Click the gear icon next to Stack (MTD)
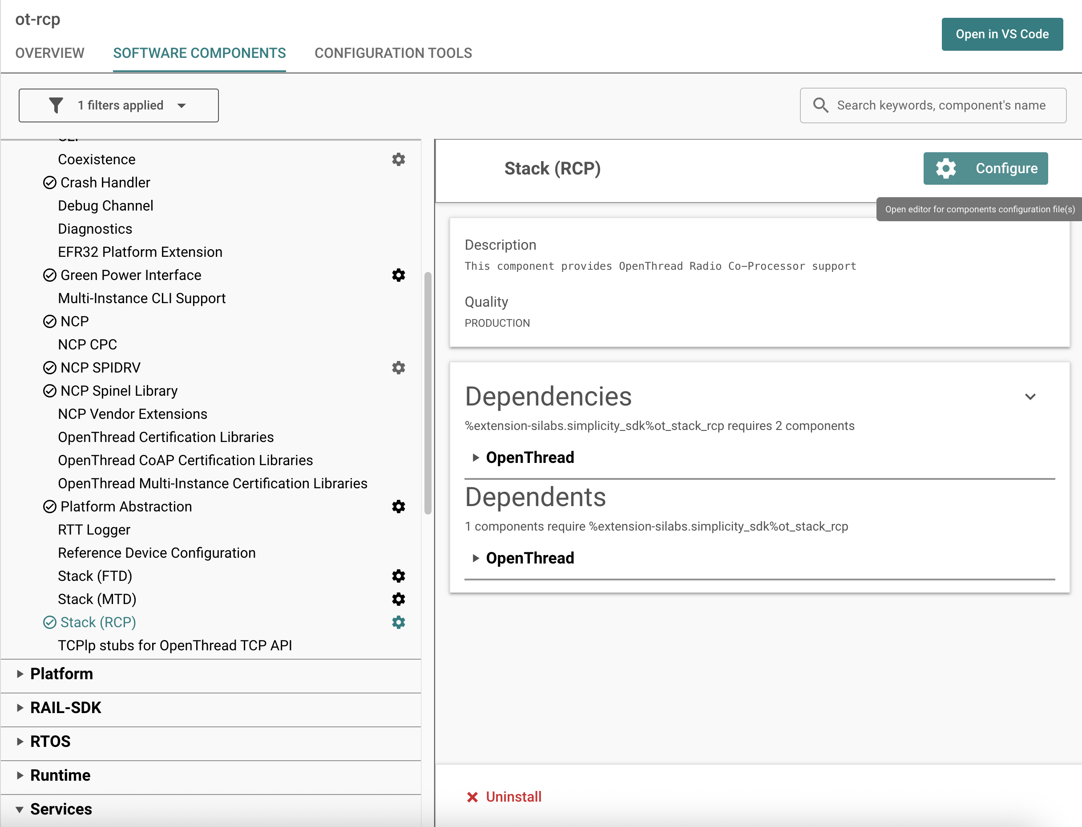The image size is (1082, 827). [398, 599]
